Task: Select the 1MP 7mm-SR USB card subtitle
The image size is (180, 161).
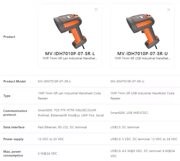Action: [143, 58]
